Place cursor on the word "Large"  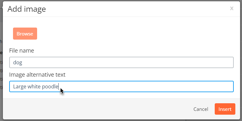click(x=20, y=86)
